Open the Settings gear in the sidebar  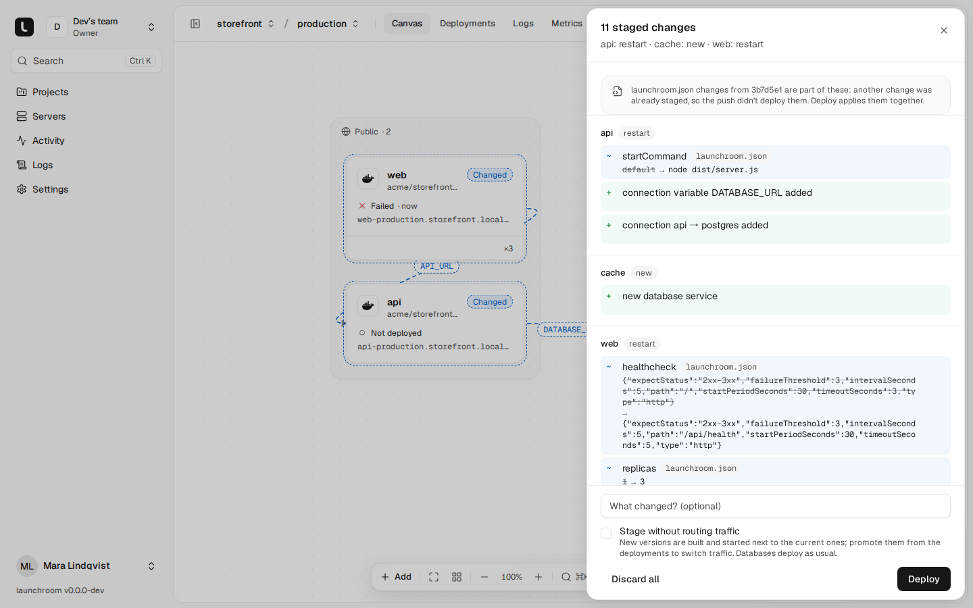[x=22, y=189]
